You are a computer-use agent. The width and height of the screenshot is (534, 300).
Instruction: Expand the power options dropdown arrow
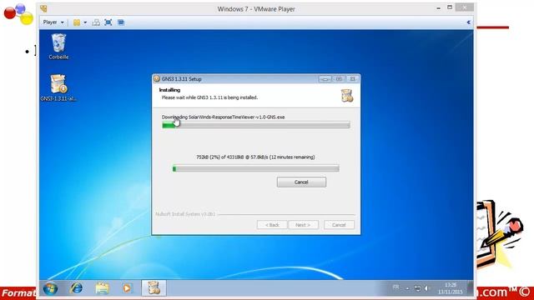pyautogui.click(x=85, y=22)
